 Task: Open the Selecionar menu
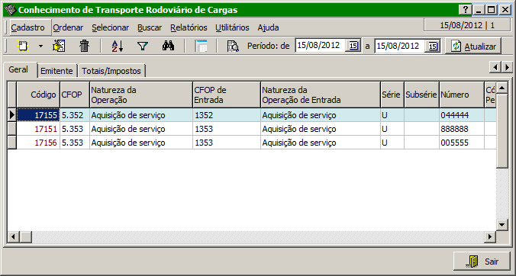[x=111, y=27]
